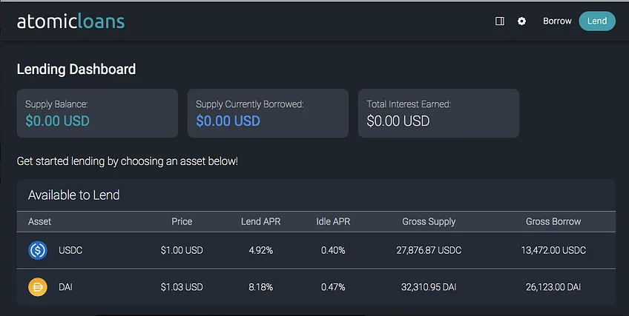Viewport: 629px width, 316px height.
Task: Switch to the Borrow tab
Action: tap(557, 21)
